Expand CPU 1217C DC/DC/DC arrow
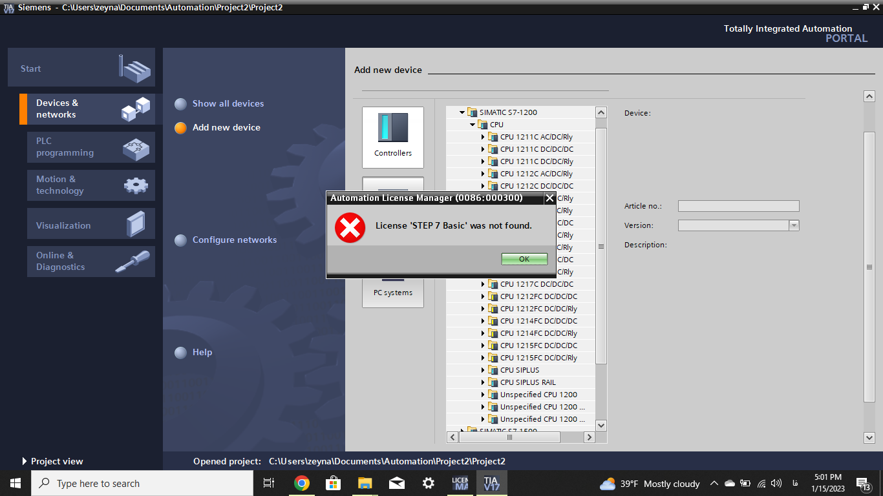This screenshot has height=496, width=883. coord(483,284)
